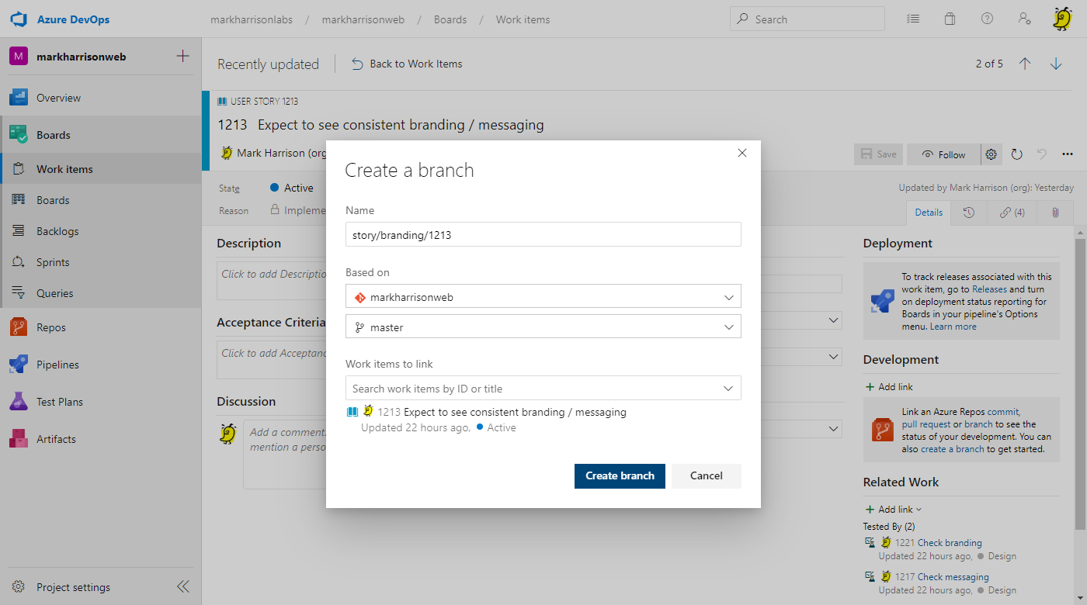Viewport: 1087px width, 605px height.
Task: Follow this work item
Action: (943, 154)
